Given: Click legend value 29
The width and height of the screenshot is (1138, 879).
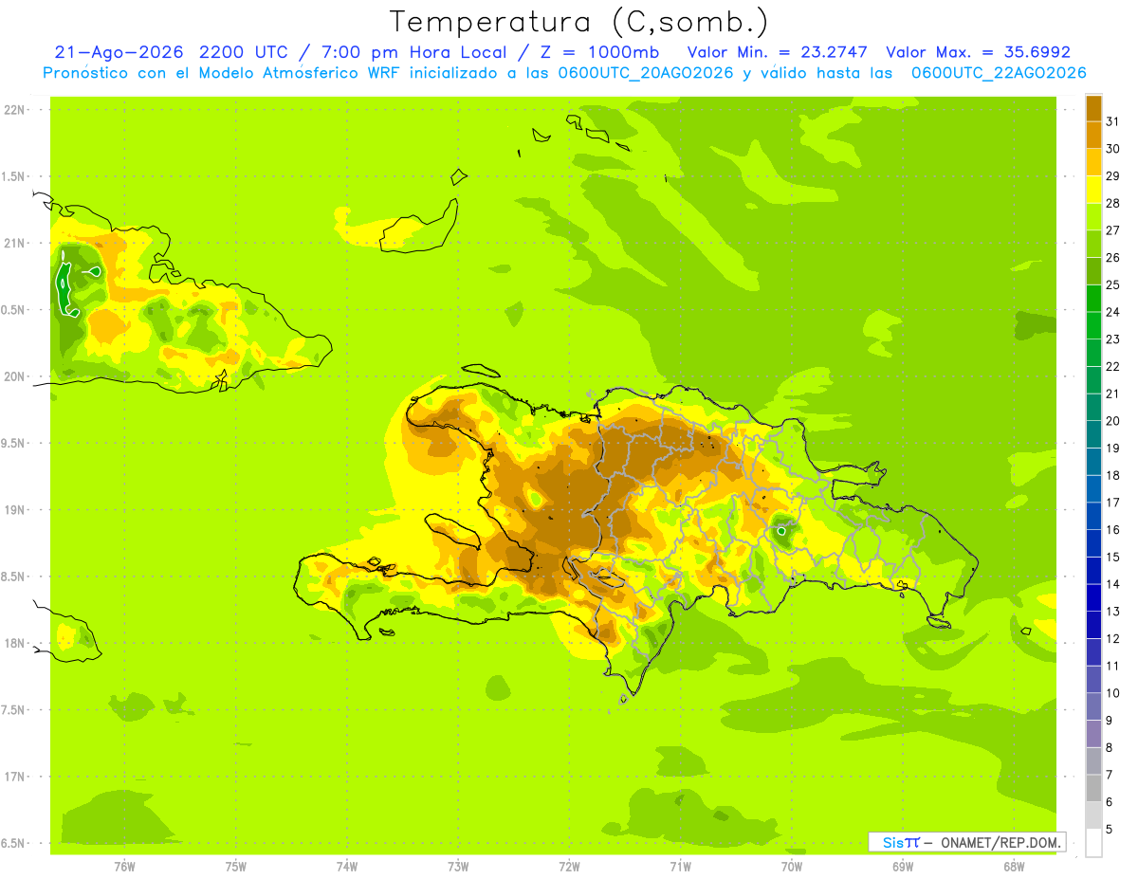Looking at the screenshot, I should (1113, 176).
